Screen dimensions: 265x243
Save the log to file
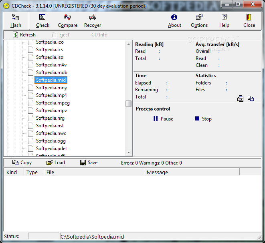pos(89,163)
